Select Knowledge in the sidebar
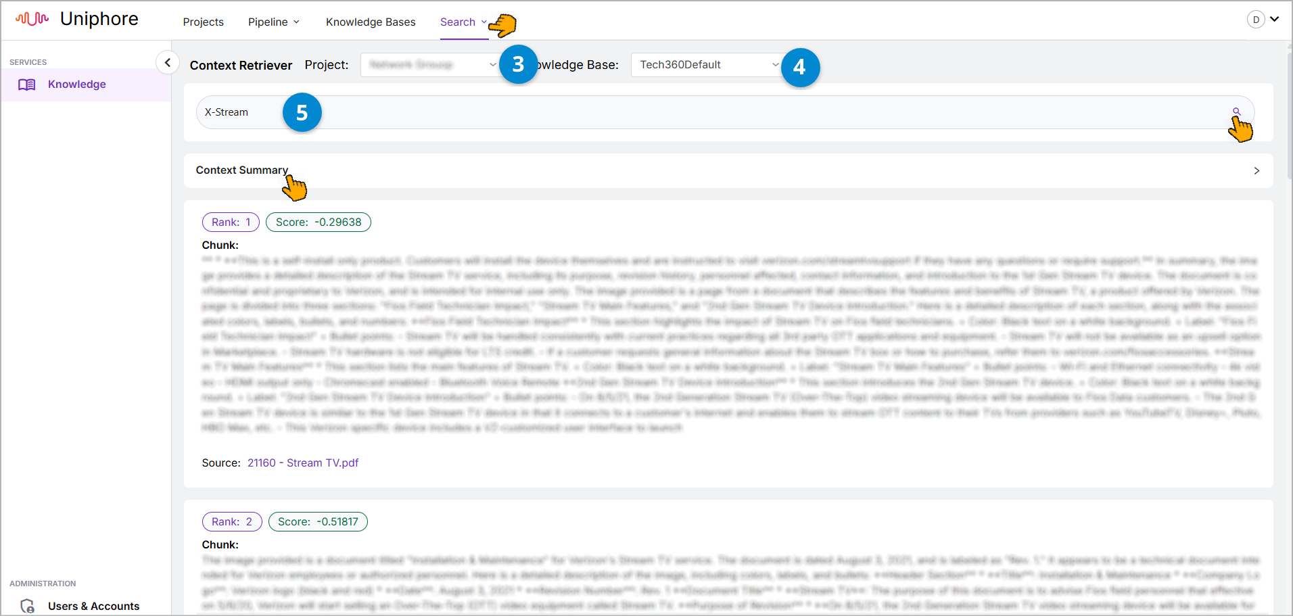The height and width of the screenshot is (616, 1293). 86,85
